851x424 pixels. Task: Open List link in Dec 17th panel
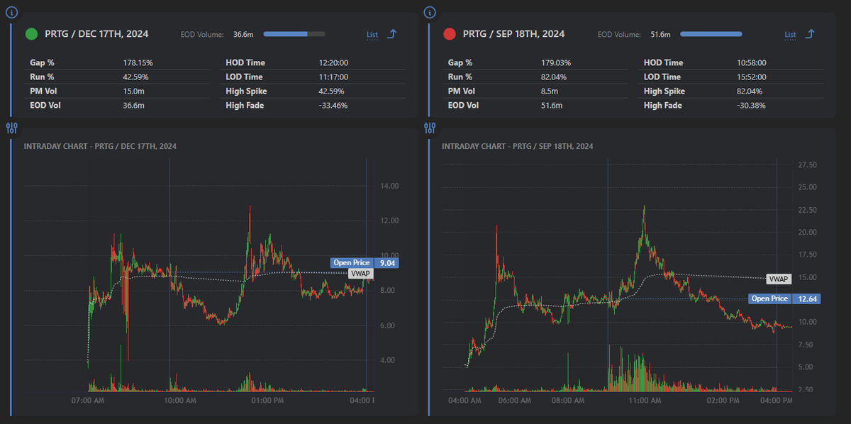pos(372,35)
